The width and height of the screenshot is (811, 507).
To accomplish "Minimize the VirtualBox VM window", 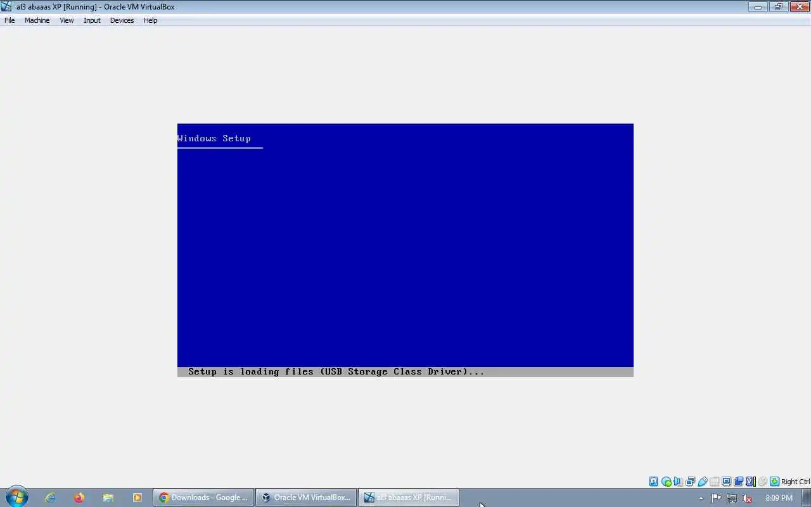I will pyautogui.click(x=758, y=6).
